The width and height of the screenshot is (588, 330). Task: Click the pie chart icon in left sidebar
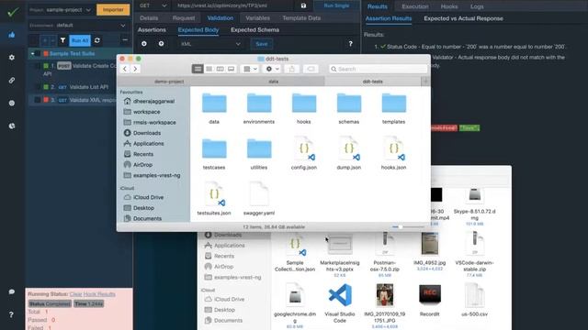tap(12, 126)
